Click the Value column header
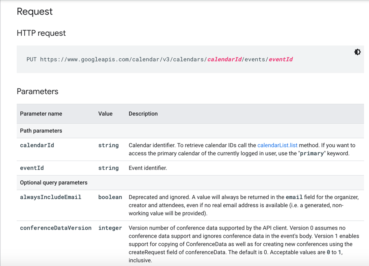Screen dimensions: 369x266 click(x=105, y=114)
